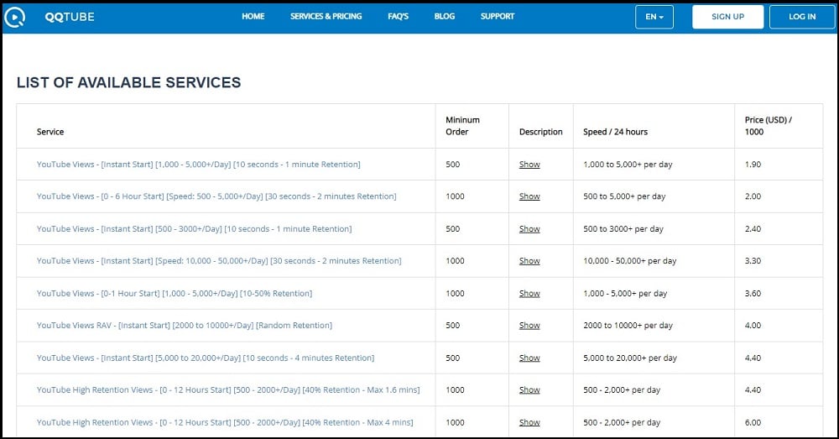The image size is (839, 439).
Task: Go to SERVICES & PRICING page
Action: (326, 17)
